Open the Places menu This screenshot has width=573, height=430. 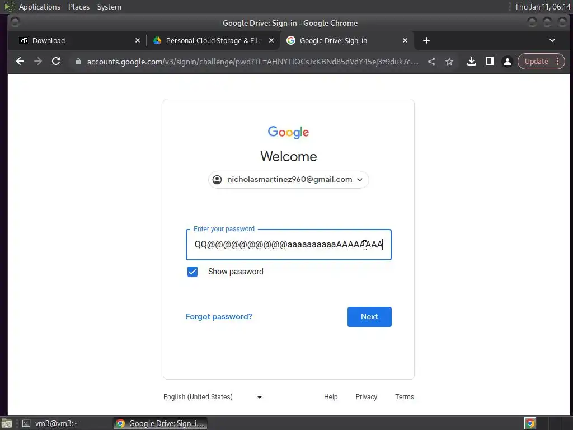coord(79,7)
